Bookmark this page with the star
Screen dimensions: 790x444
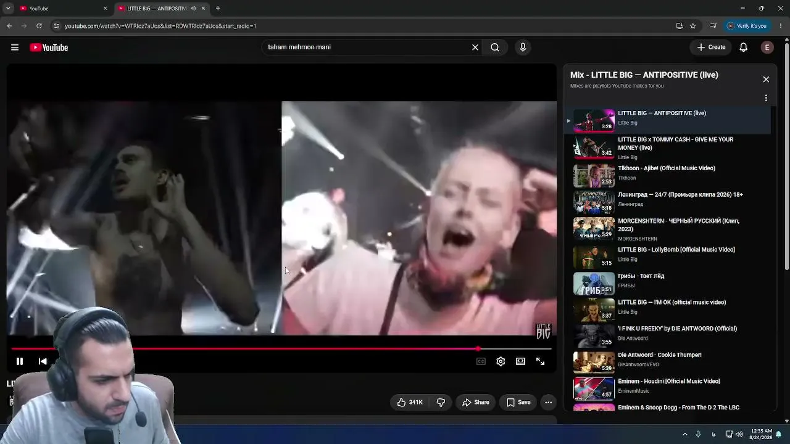click(x=693, y=26)
